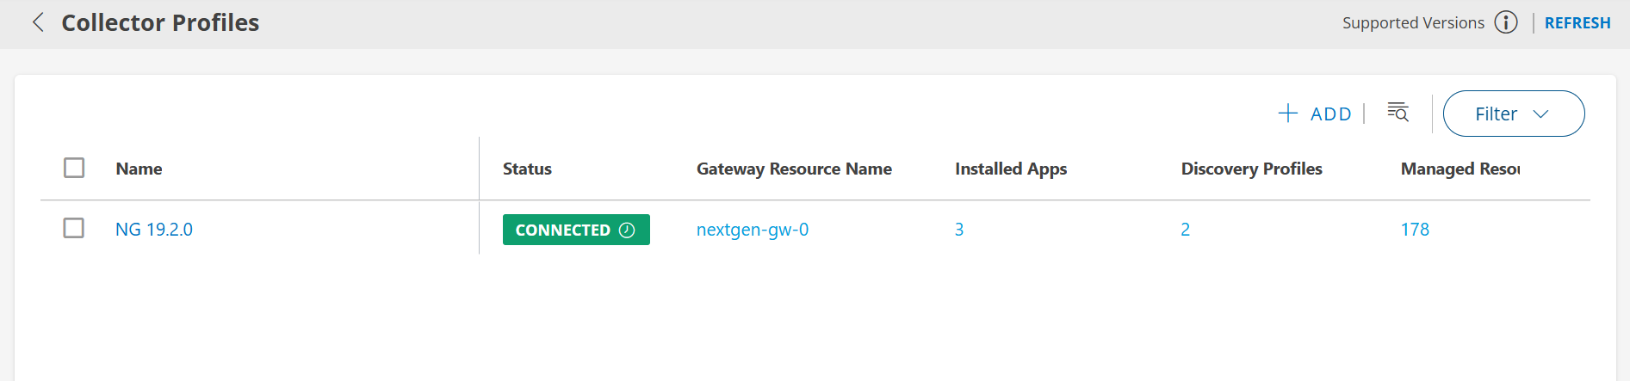Click the Discovery Profiles column header
The height and width of the screenshot is (381, 1630).
[x=1251, y=169]
